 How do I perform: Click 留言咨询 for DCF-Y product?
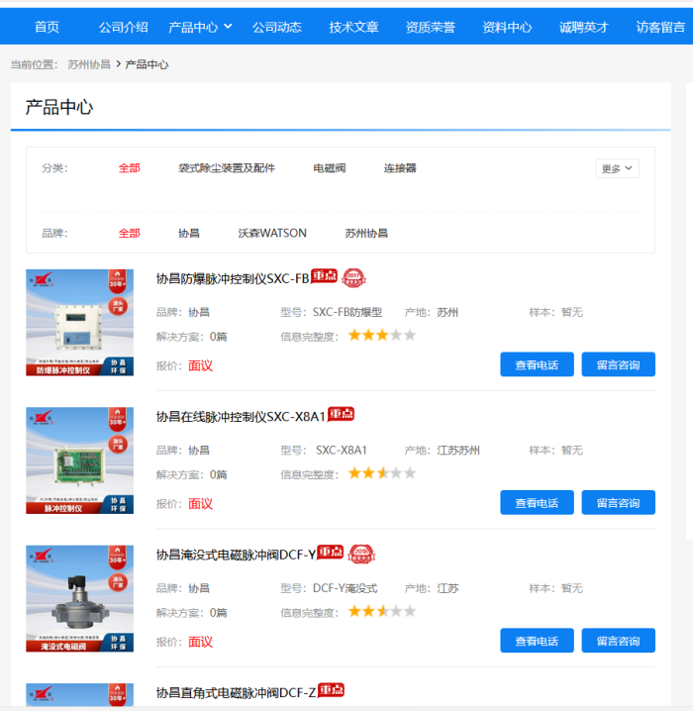(618, 641)
